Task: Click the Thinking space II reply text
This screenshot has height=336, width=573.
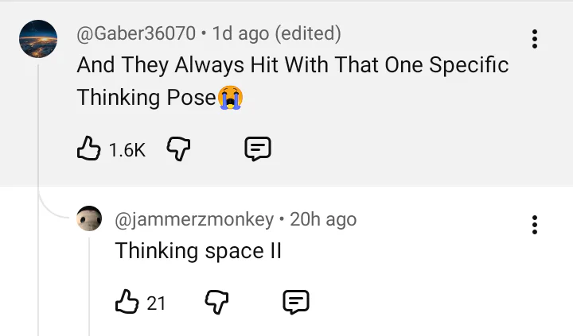Action: click(198, 251)
